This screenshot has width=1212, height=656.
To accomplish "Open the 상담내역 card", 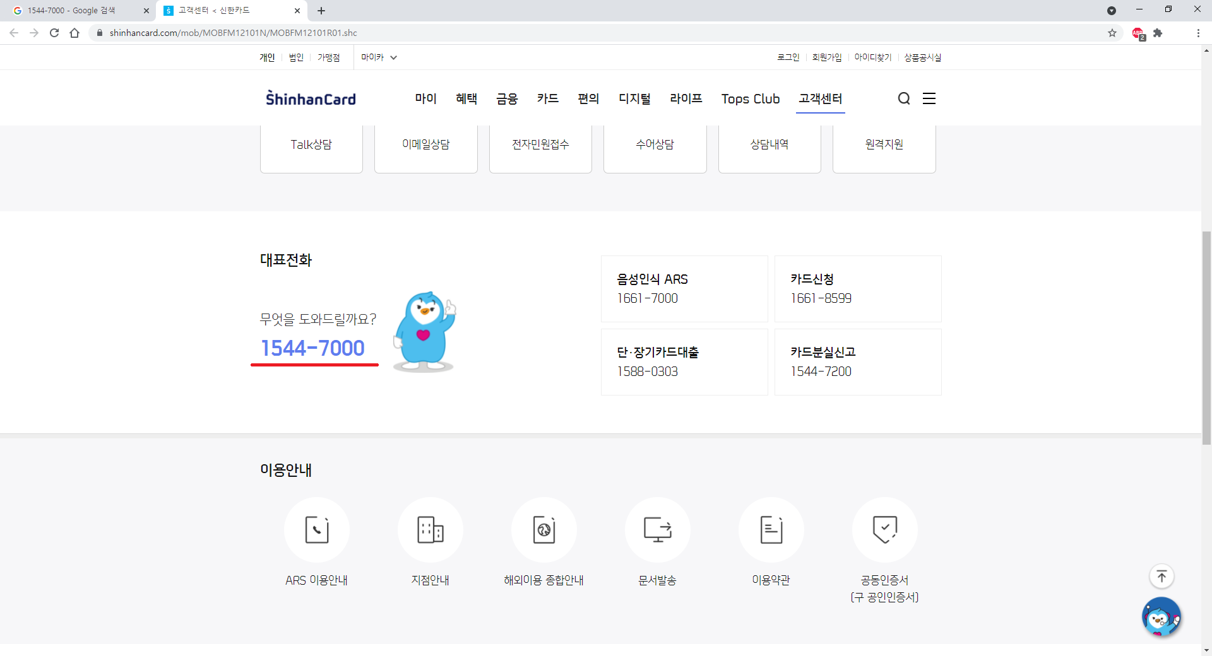I will 769,149.
